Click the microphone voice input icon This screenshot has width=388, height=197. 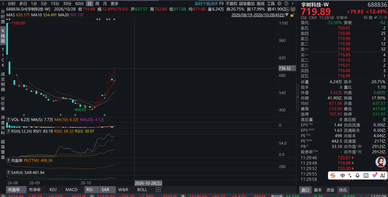357,175
